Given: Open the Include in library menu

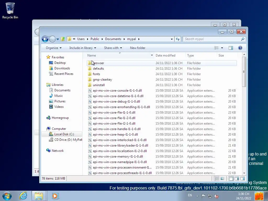Looking at the screenshot, I should pyautogui.click(x=82, y=48).
